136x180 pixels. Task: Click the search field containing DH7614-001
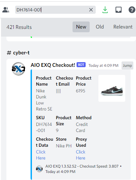55,10
